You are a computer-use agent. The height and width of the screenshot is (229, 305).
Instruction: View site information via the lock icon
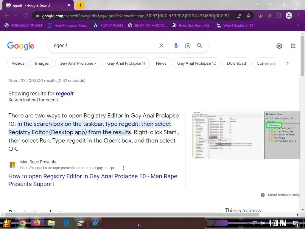point(38,16)
